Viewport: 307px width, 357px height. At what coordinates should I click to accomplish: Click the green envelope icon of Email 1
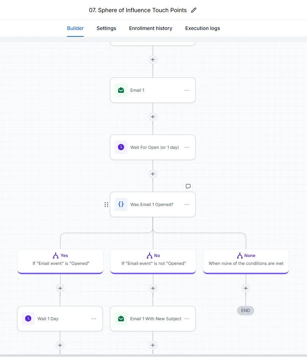coord(121,90)
